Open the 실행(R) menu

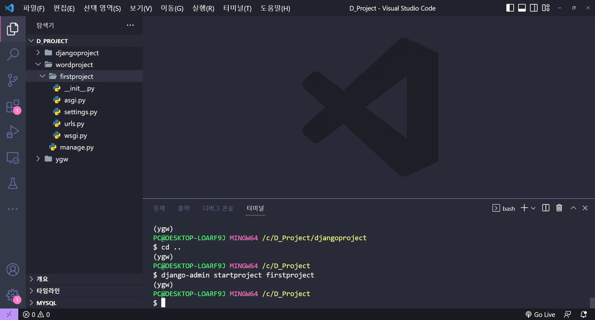click(203, 8)
